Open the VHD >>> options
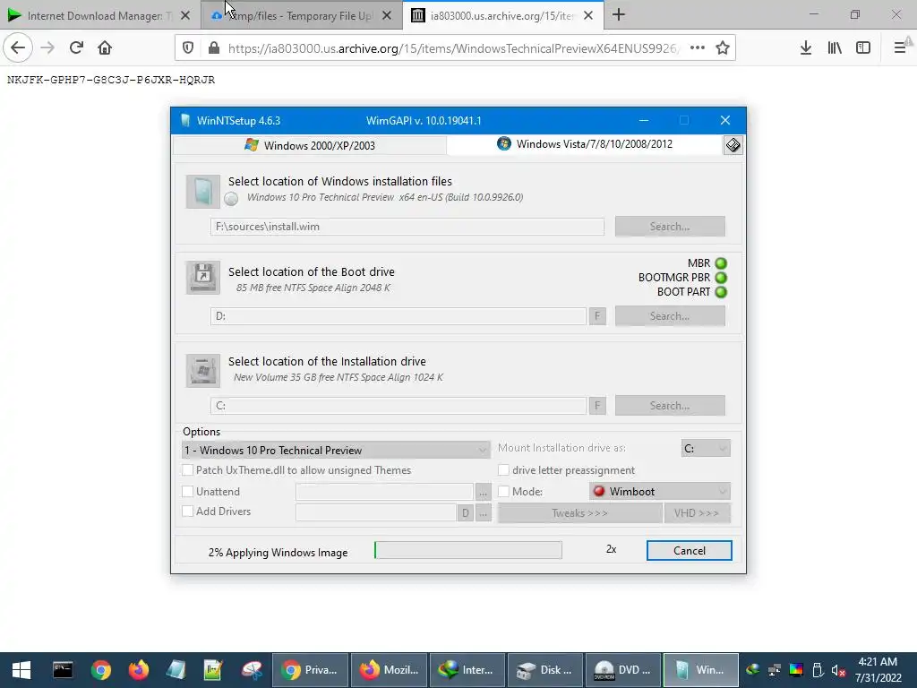 (697, 513)
